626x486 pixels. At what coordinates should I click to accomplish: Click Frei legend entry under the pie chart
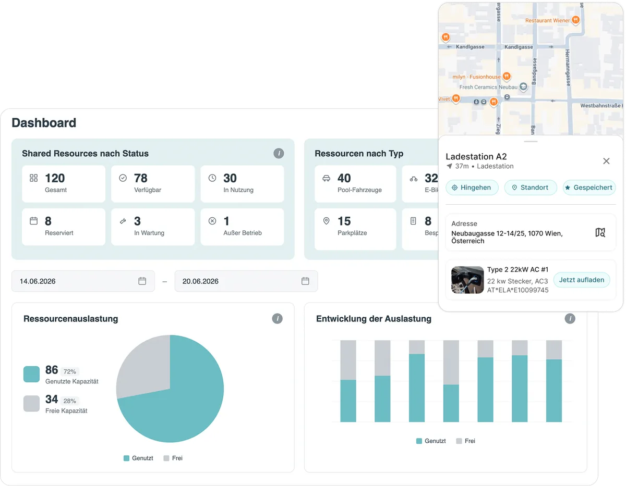173,458
